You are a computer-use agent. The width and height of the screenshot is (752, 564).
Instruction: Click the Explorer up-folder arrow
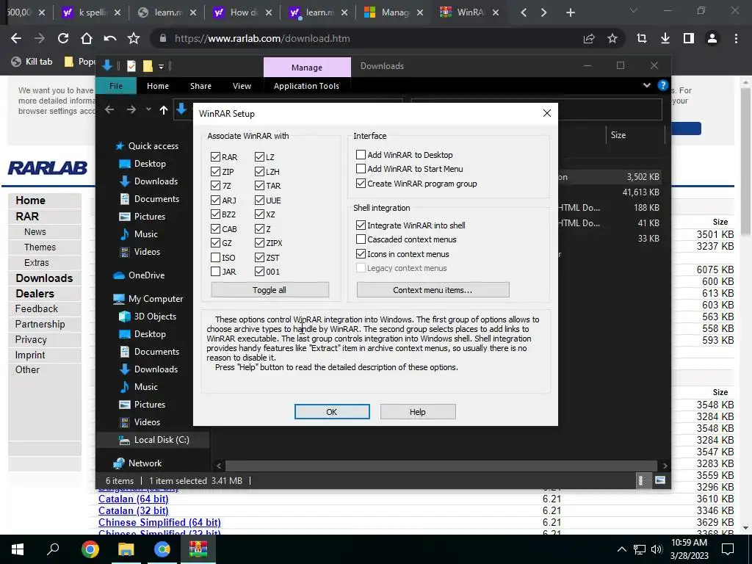[164, 110]
